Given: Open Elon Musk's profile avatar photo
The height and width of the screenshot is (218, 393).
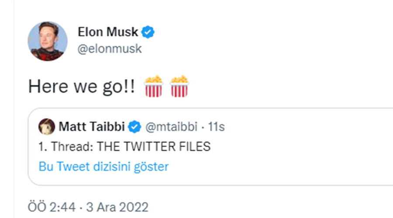Looking at the screenshot, I should 48,41.
